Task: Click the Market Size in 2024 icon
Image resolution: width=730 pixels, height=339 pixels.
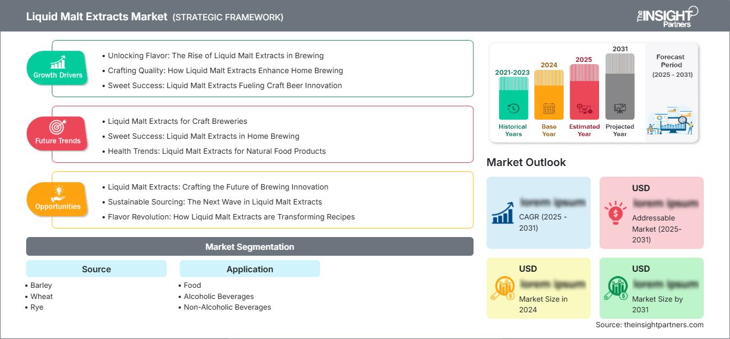Action: tap(503, 288)
